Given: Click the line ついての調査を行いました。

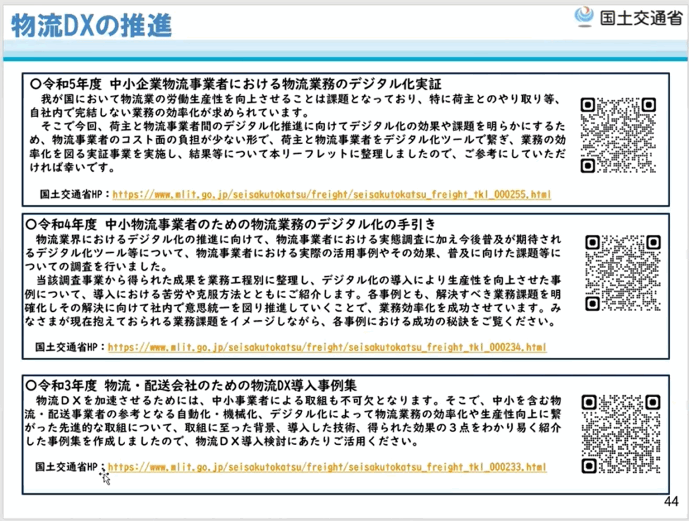Looking at the screenshot, I should (97, 267).
